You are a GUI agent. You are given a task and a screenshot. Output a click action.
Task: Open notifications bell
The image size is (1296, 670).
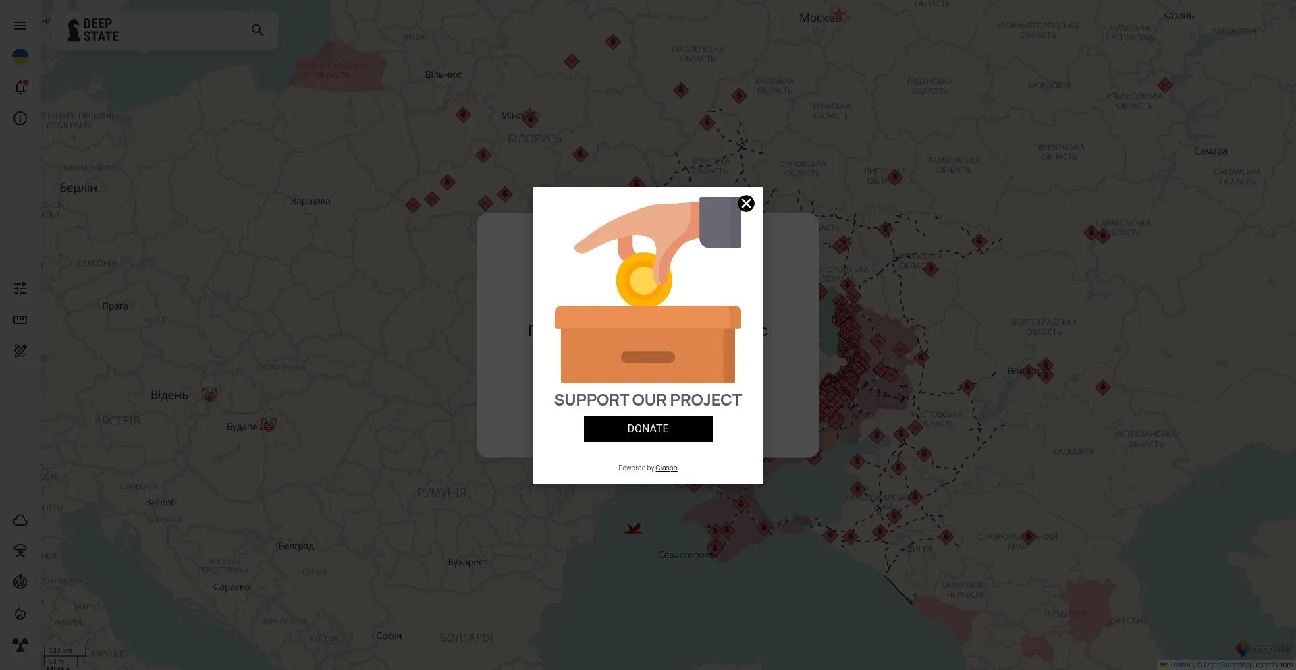(x=20, y=88)
